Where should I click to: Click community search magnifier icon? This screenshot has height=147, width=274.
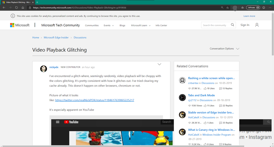click(x=232, y=25)
